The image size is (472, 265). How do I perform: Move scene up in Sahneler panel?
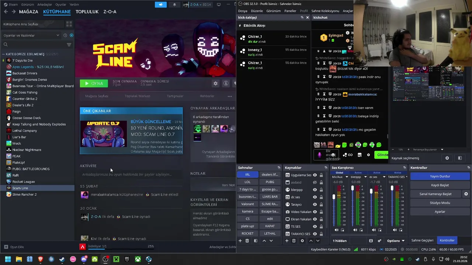264,241
